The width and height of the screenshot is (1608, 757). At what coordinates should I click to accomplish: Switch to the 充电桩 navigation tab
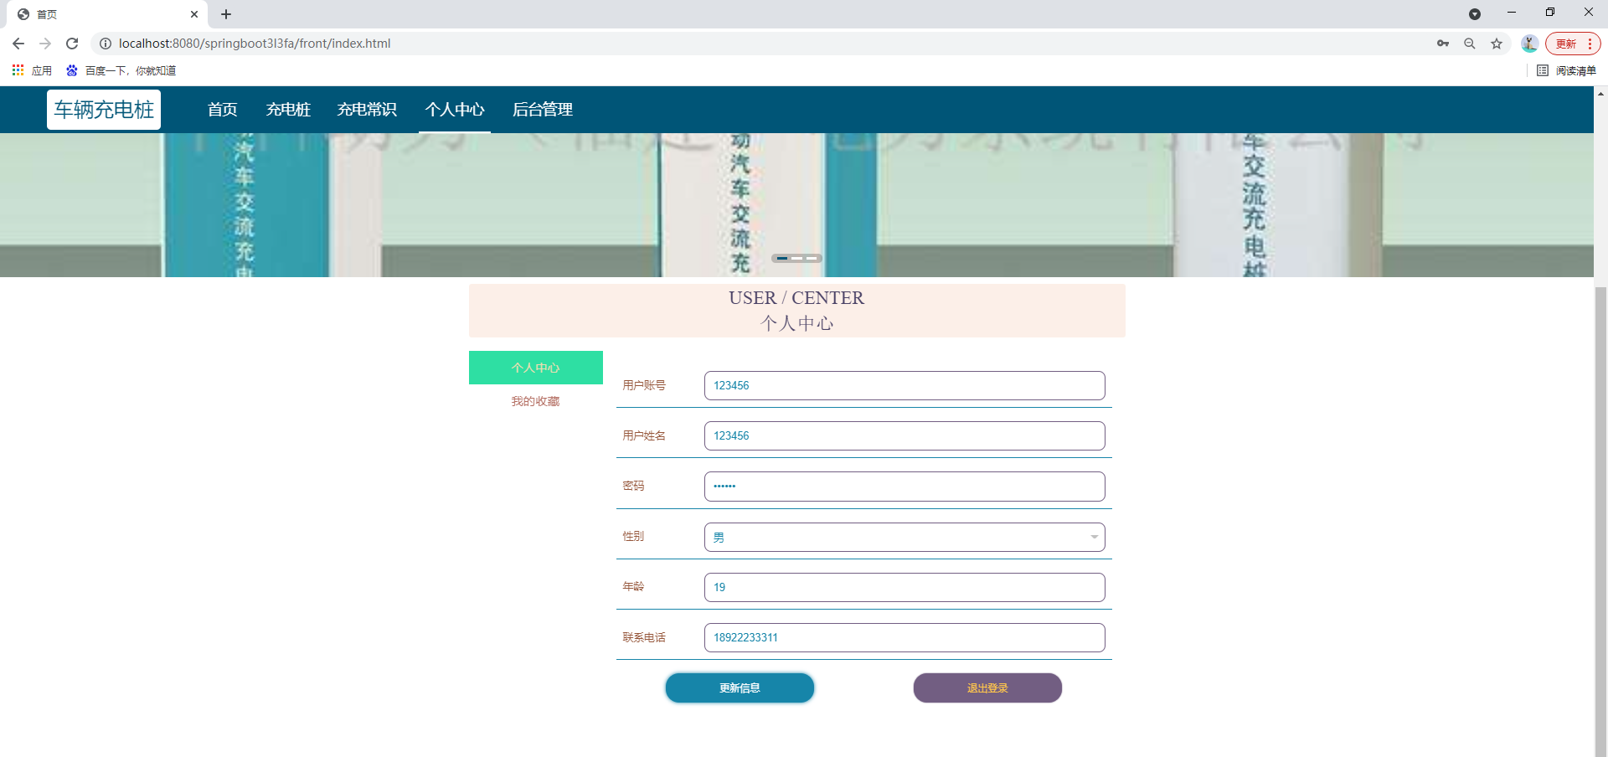point(288,110)
